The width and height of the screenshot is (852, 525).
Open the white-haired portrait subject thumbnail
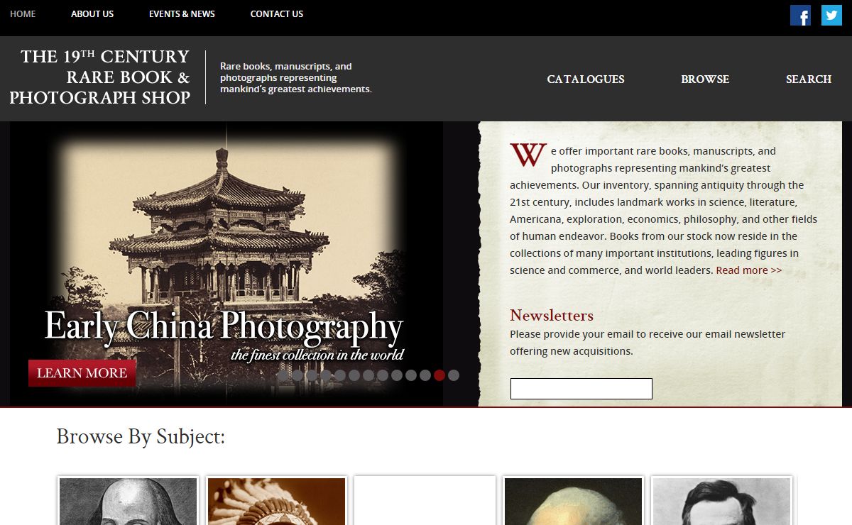(573, 502)
